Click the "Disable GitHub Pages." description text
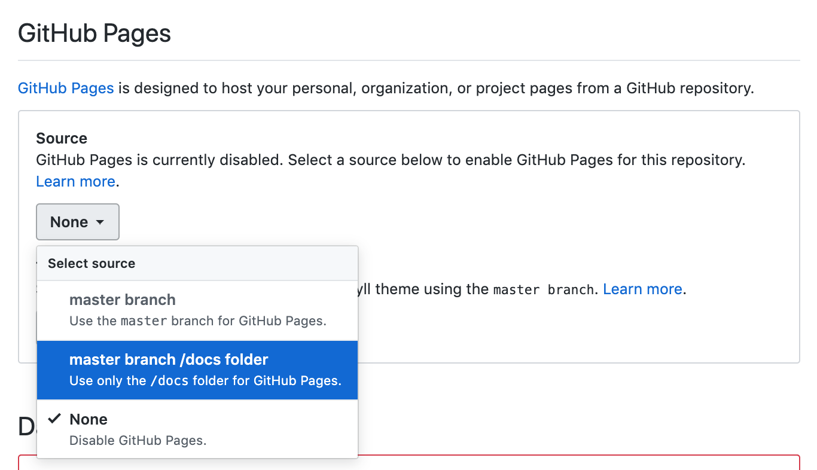The image size is (817, 470). pos(138,441)
